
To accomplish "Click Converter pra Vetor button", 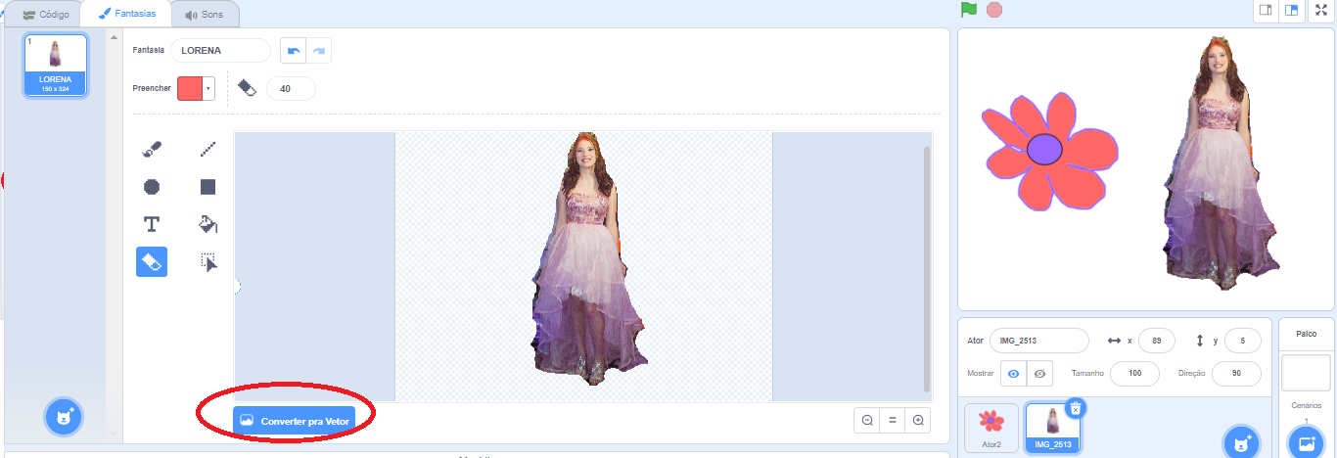I will tap(294, 420).
